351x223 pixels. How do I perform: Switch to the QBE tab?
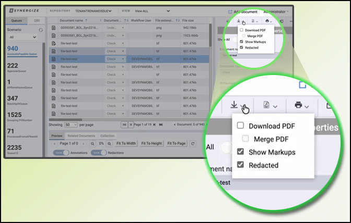36,20
